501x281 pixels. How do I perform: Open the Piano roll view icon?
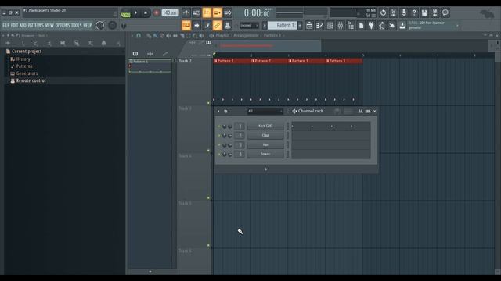click(319, 26)
